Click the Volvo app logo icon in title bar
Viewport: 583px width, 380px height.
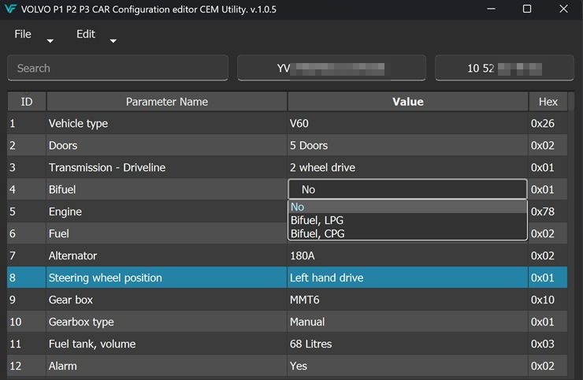pyautogui.click(x=10, y=9)
